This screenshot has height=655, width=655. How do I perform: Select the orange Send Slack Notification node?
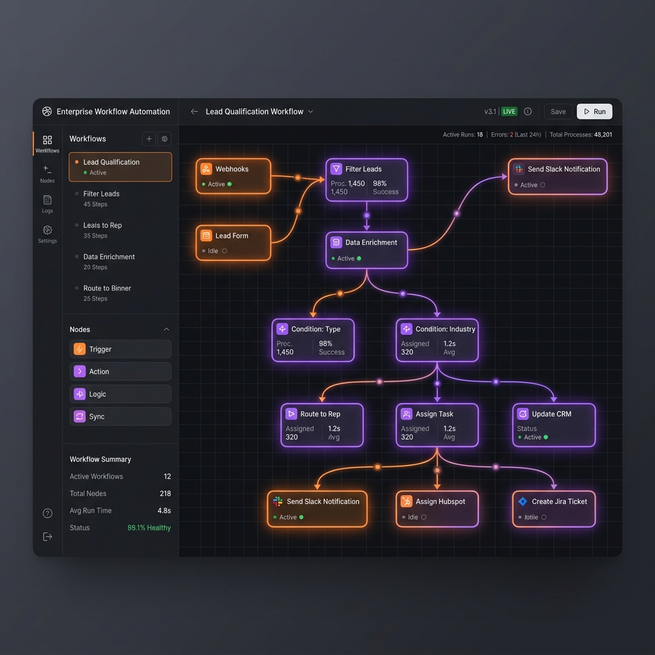(x=317, y=509)
